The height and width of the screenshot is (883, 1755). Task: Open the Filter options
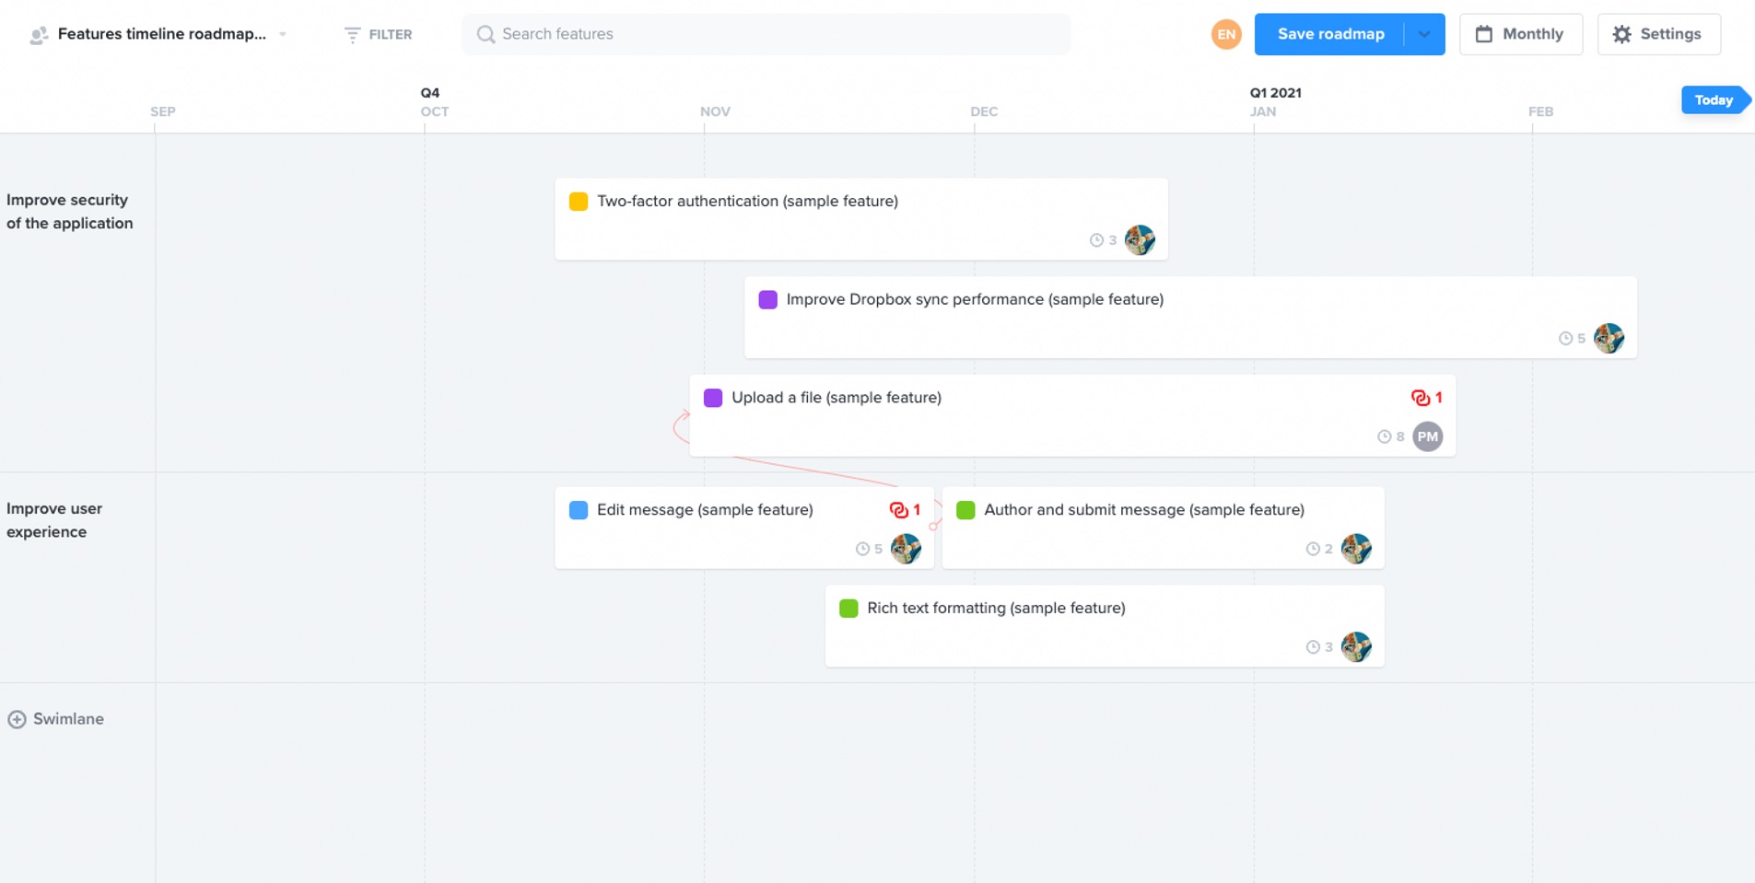(x=378, y=34)
